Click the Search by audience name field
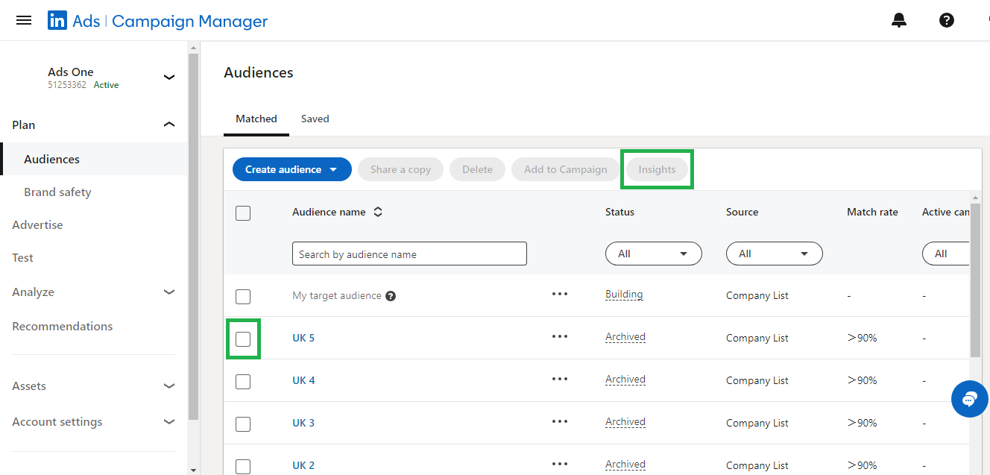990x475 pixels. [x=409, y=254]
